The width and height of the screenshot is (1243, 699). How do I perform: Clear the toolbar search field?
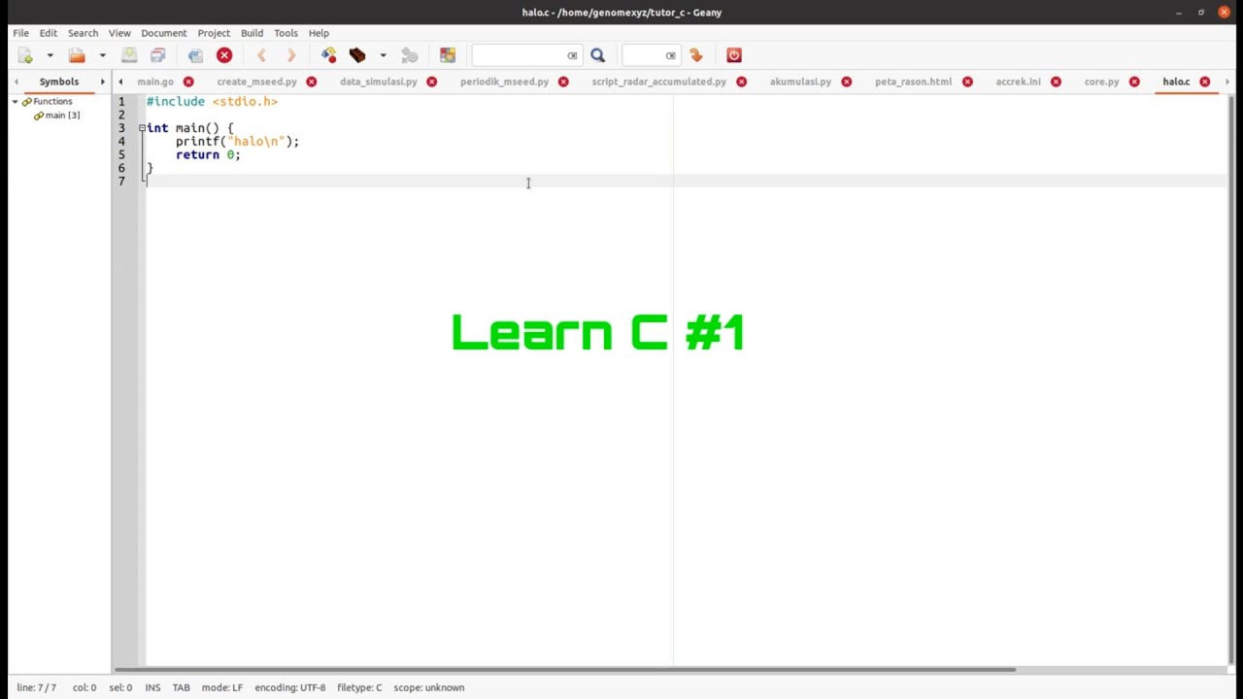click(x=572, y=55)
